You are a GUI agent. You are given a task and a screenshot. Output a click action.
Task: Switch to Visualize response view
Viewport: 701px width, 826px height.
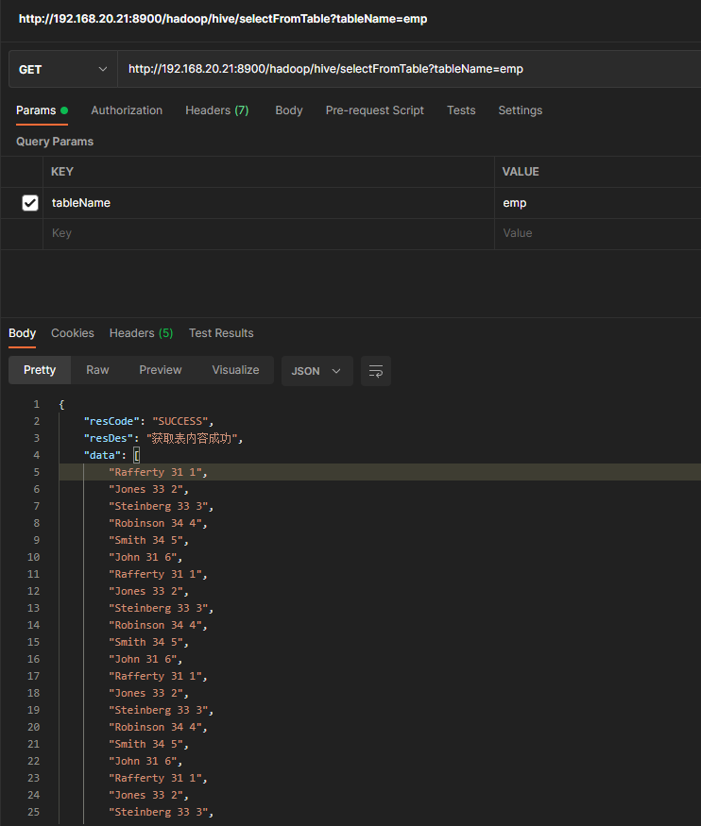pyautogui.click(x=235, y=370)
